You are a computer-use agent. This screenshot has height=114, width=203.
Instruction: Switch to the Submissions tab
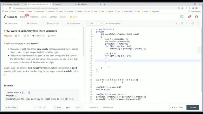point(74,23)
